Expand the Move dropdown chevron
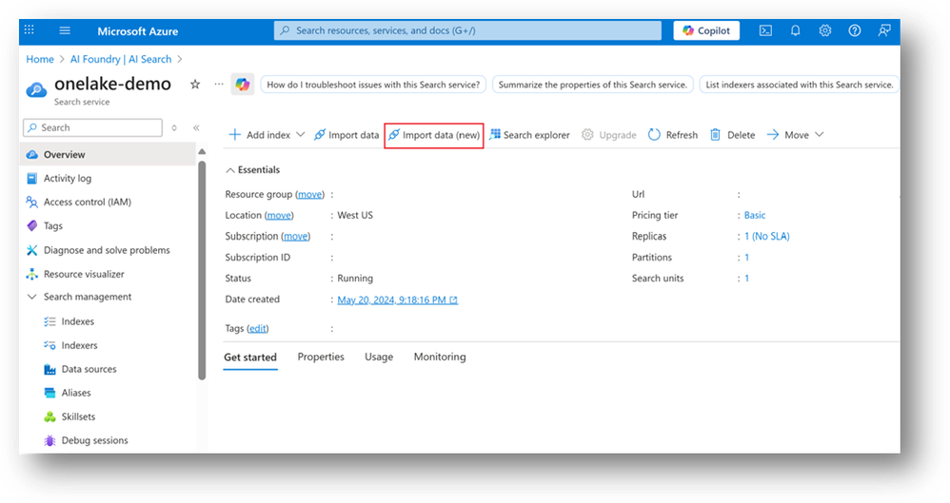The width and height of the screenshot is (950, 503). (x=820, y=134)
